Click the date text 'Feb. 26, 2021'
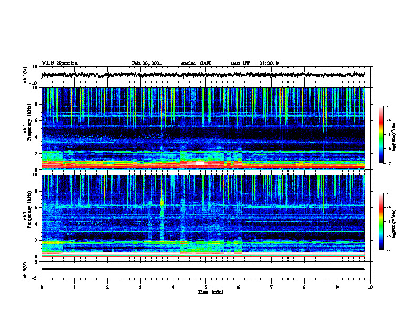Image resolution: width=417 pixels, height=322 pixels. (x=147, y=63)
